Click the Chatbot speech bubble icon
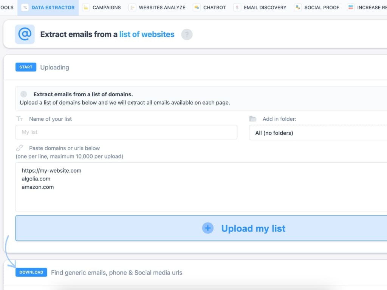The width and height of the screenshot is (387, 290). pos(197,8)
